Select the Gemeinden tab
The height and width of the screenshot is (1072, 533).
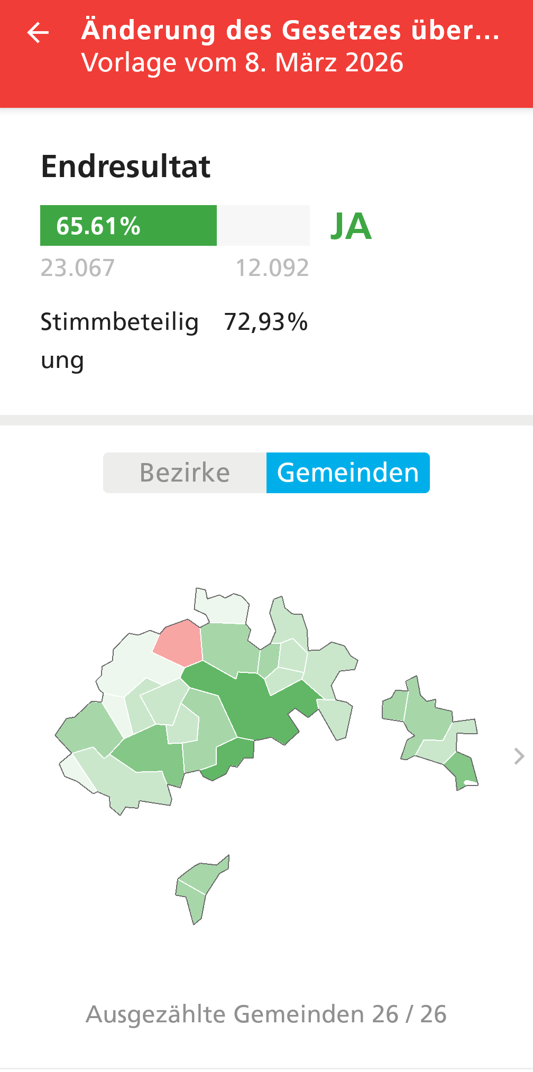click(x=348, y=473)
